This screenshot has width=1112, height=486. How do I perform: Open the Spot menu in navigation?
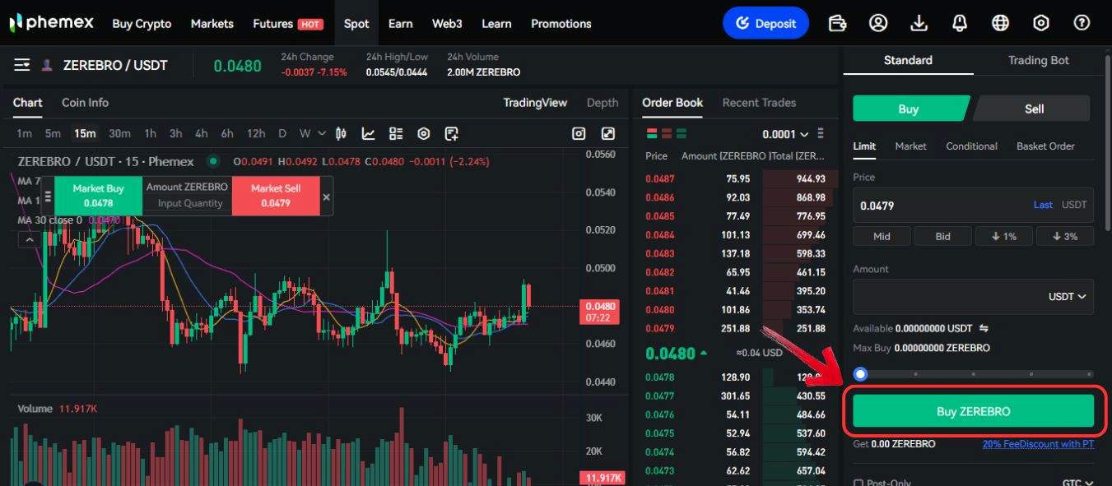pyautogui.click(x=356, y=23)
